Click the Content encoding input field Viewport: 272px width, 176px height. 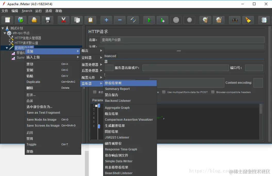coord(258,83)
